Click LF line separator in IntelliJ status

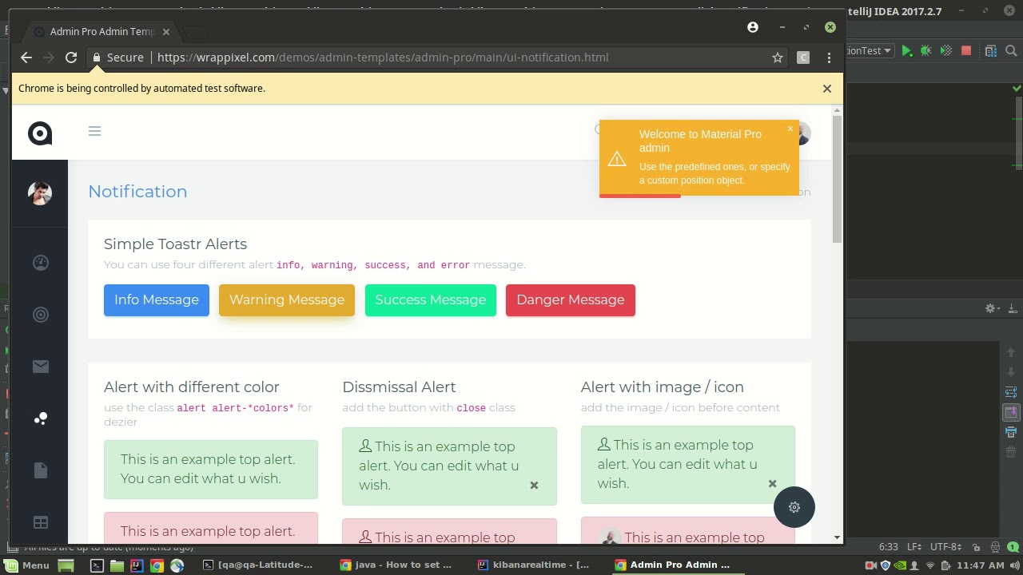[914, 548]
